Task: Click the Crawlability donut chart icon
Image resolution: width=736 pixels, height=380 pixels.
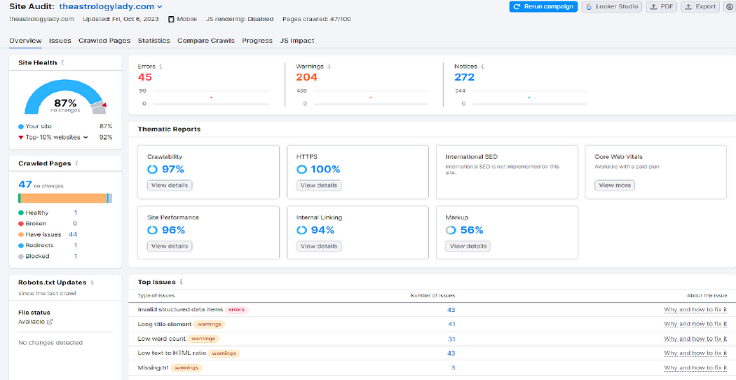Action: [153, 169]
